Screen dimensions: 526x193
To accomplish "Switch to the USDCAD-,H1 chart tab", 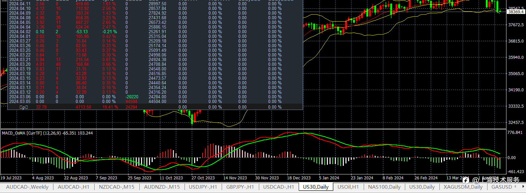I will 278,187.
